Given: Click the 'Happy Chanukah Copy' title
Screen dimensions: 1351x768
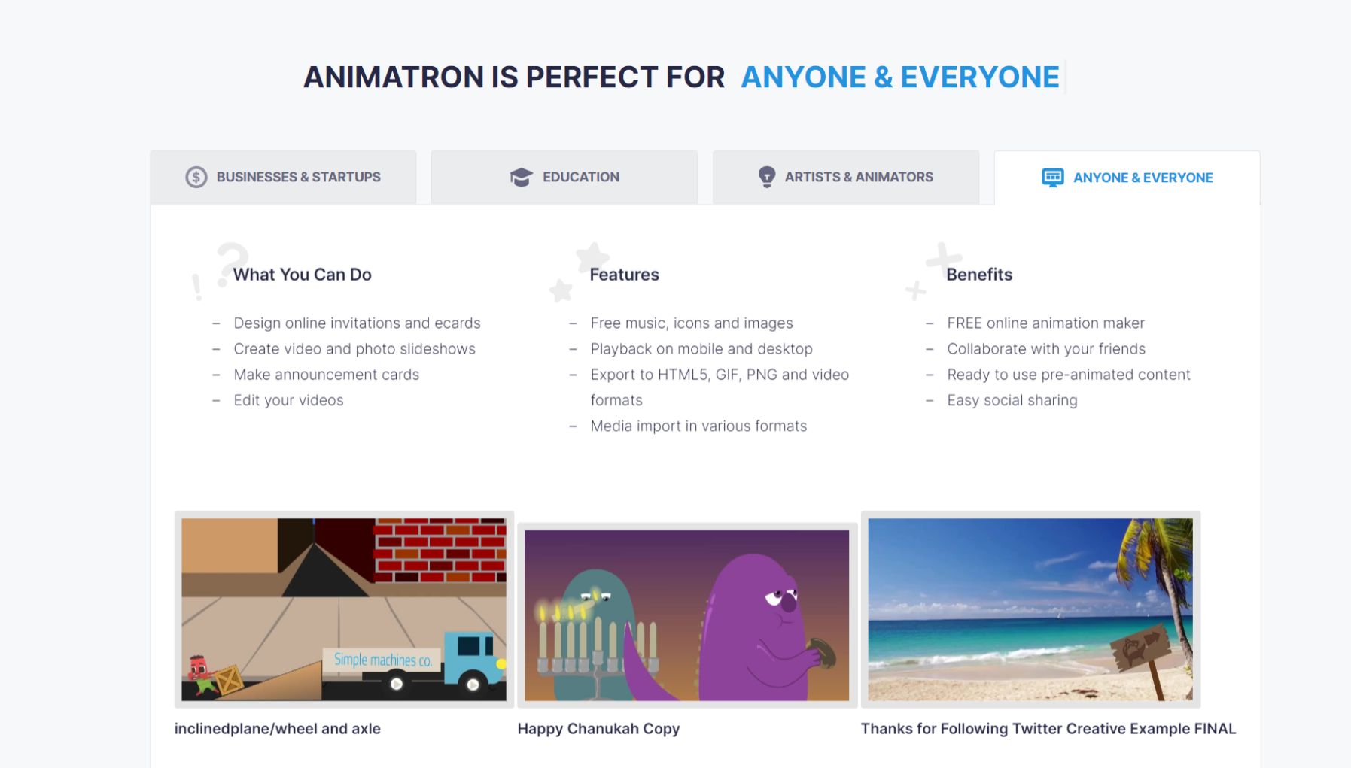Looking at the screenshot, I should tap(598, 728).
